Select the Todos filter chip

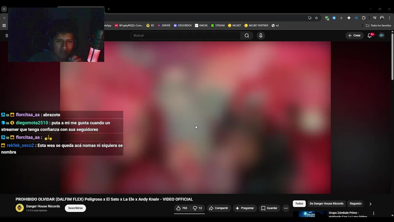[x=299, y=203]
